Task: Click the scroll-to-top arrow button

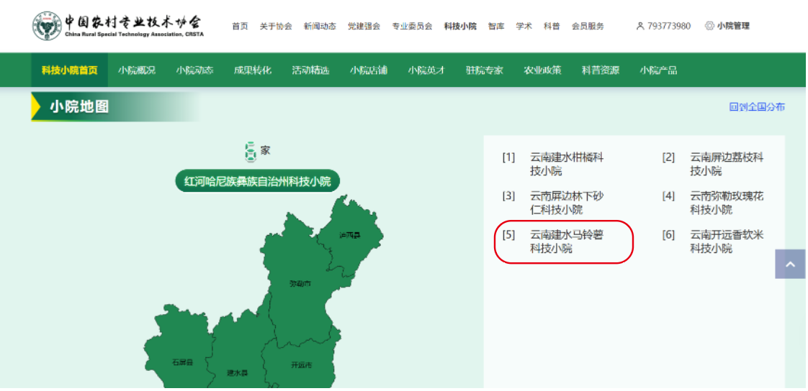Action: pos(789,264)
